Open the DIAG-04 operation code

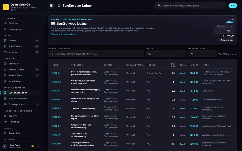coord(56,100)
